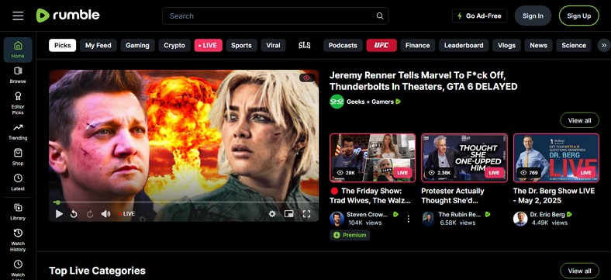Expand more categories with double-chevron arrow
The image size is (611, 280).
(x=604, y=45)
